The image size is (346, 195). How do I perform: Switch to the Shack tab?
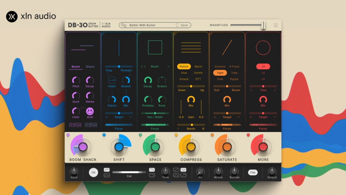(x=90, y=67)
